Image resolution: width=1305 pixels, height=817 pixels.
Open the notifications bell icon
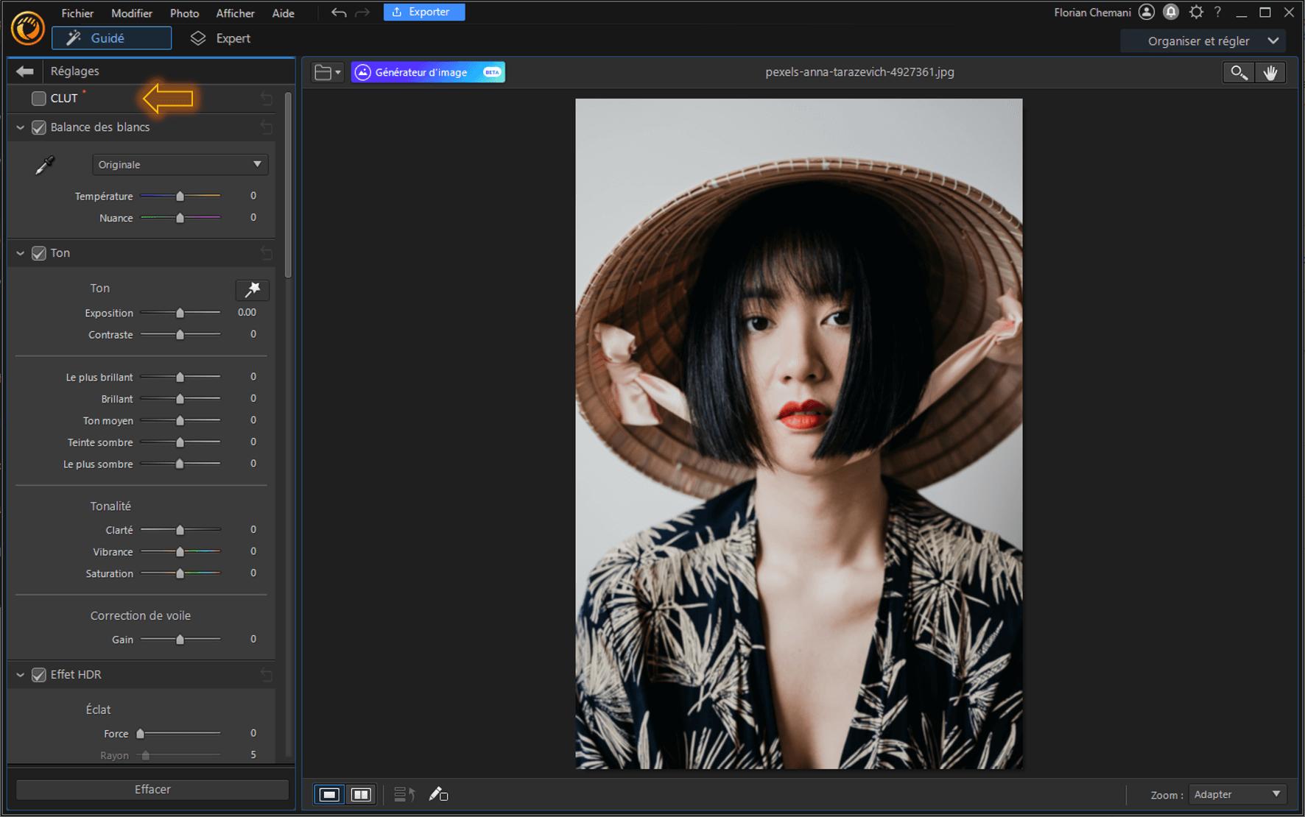coord(1171,13)
